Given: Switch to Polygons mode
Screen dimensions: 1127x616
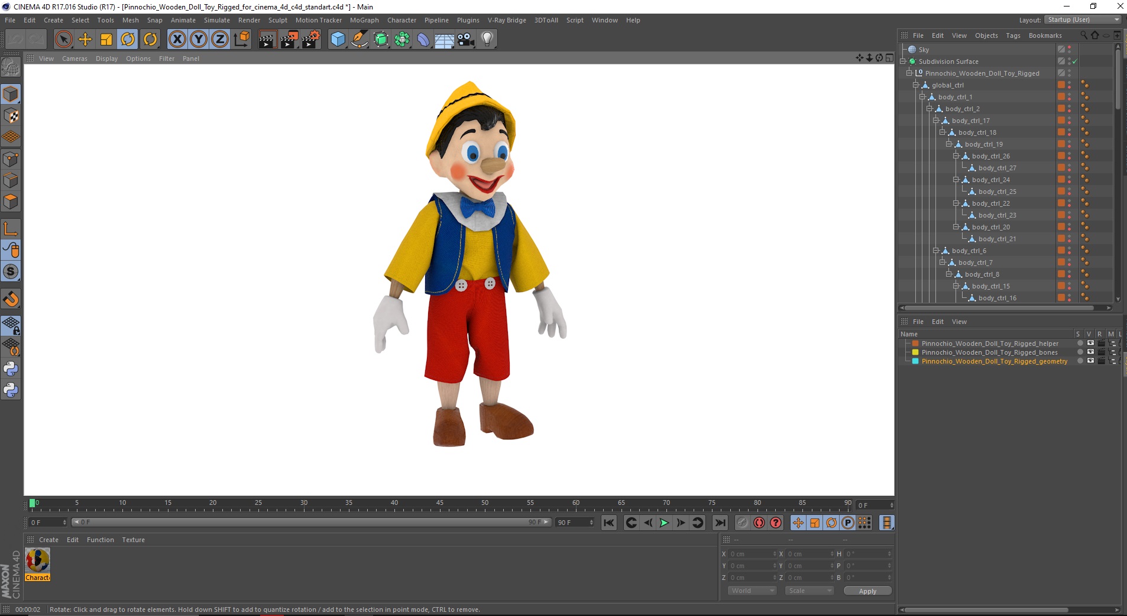Looking at the screenshot, I should click(11, 202).
